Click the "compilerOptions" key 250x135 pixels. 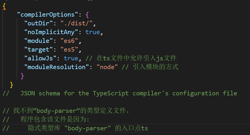(48, 15)
